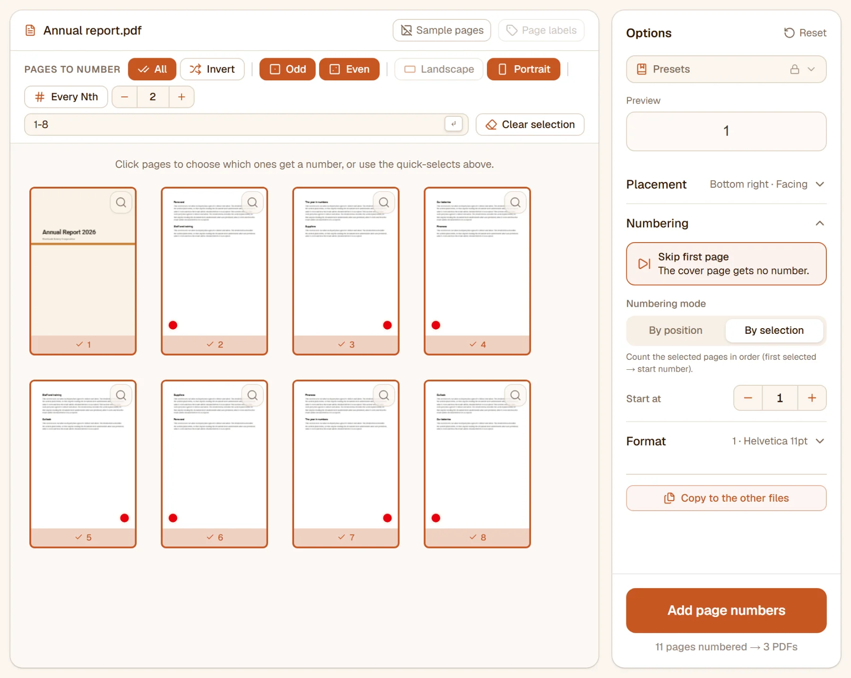Click the Reset options icon
The width and height of the screenshot is (851, 678).
[x=789, y=33]
